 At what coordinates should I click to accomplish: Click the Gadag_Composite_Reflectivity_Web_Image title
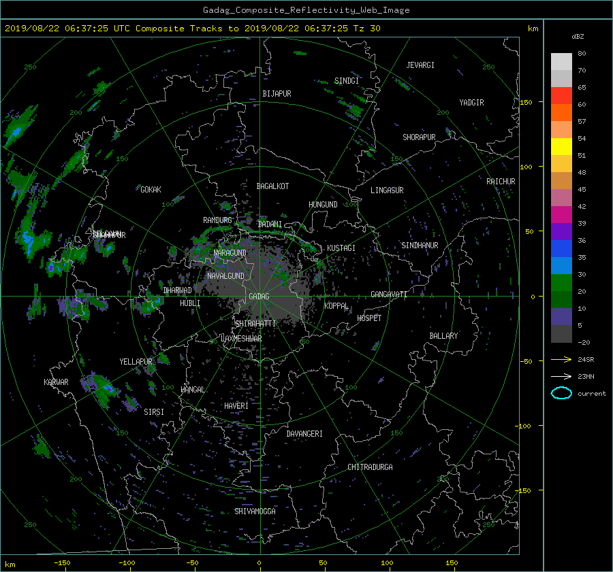tap(306, 10)
